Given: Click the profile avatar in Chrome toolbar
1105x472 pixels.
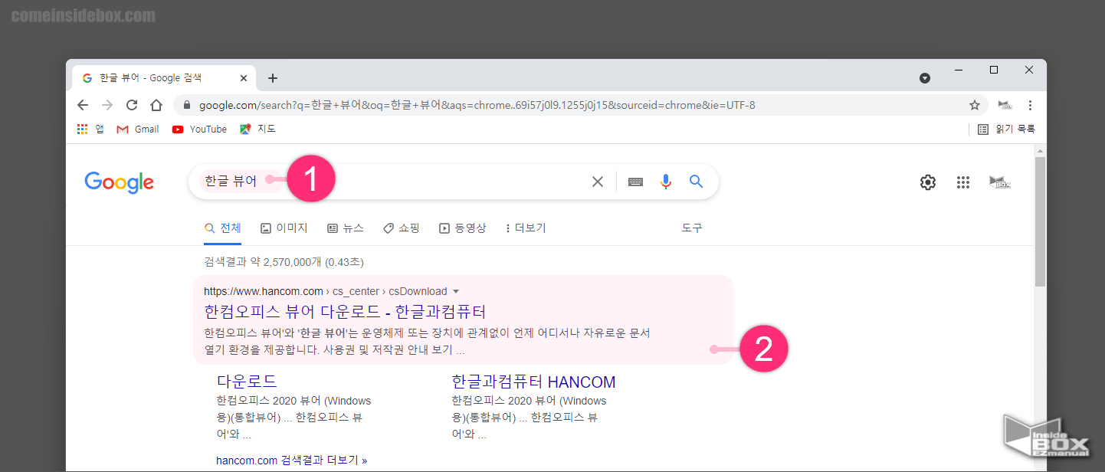Looking at the screenshot, I should (x=1005, y=105).
